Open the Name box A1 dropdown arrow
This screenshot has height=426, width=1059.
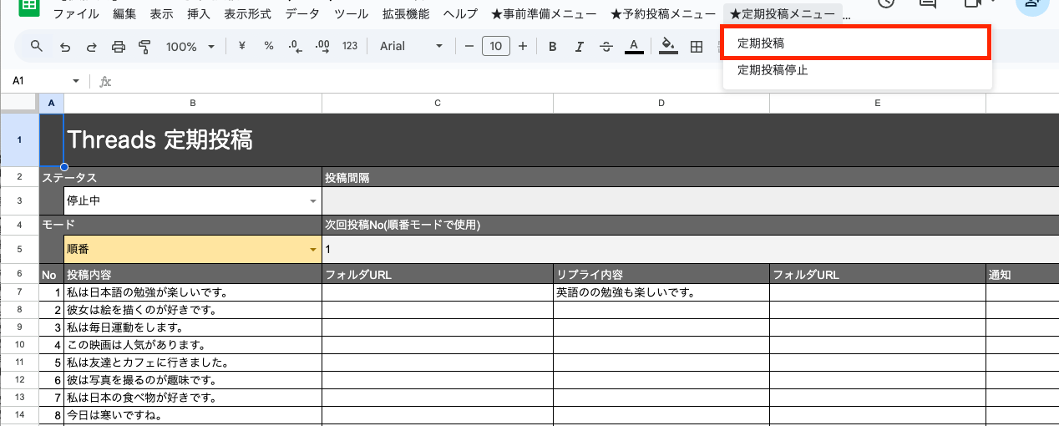click(76, 81)
